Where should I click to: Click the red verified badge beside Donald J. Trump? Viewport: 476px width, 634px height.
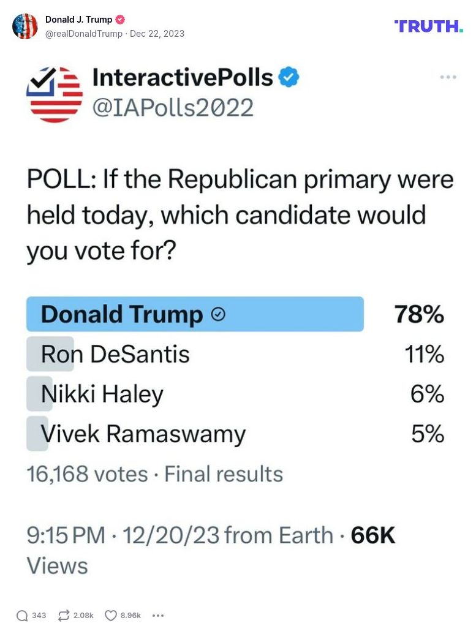pyautogui.click(x=121, y=20)
